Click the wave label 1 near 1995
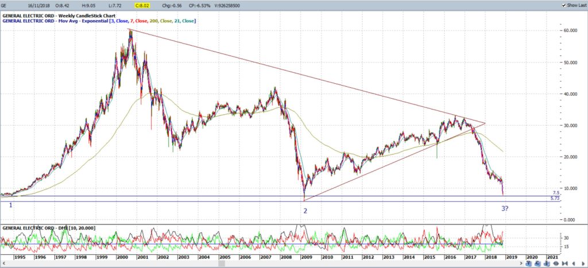The image size is (588, 268). [11, 205]
